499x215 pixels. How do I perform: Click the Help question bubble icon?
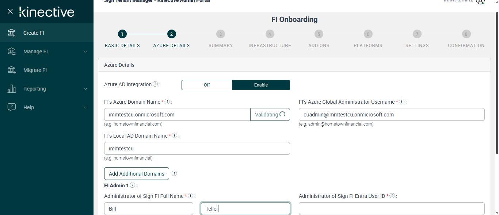click(x=12, y=107)
